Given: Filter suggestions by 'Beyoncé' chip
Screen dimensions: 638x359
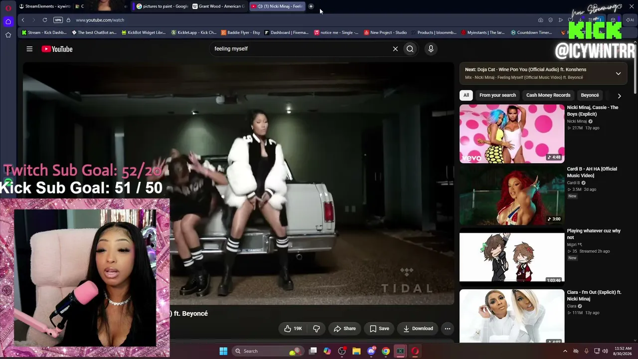Looking at the screenshot, I should pos(590,95).
